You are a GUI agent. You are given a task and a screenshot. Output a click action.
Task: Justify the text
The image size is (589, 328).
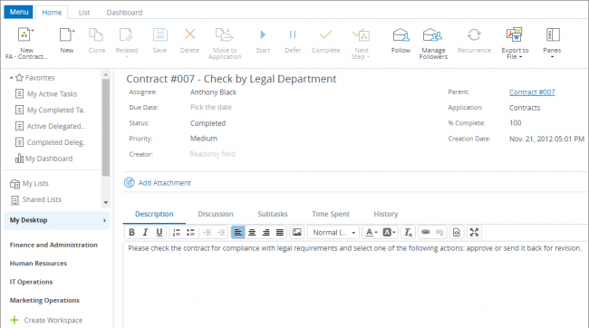click(280, 233)
